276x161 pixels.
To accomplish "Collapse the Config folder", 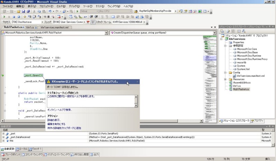I will pos(225,73).
